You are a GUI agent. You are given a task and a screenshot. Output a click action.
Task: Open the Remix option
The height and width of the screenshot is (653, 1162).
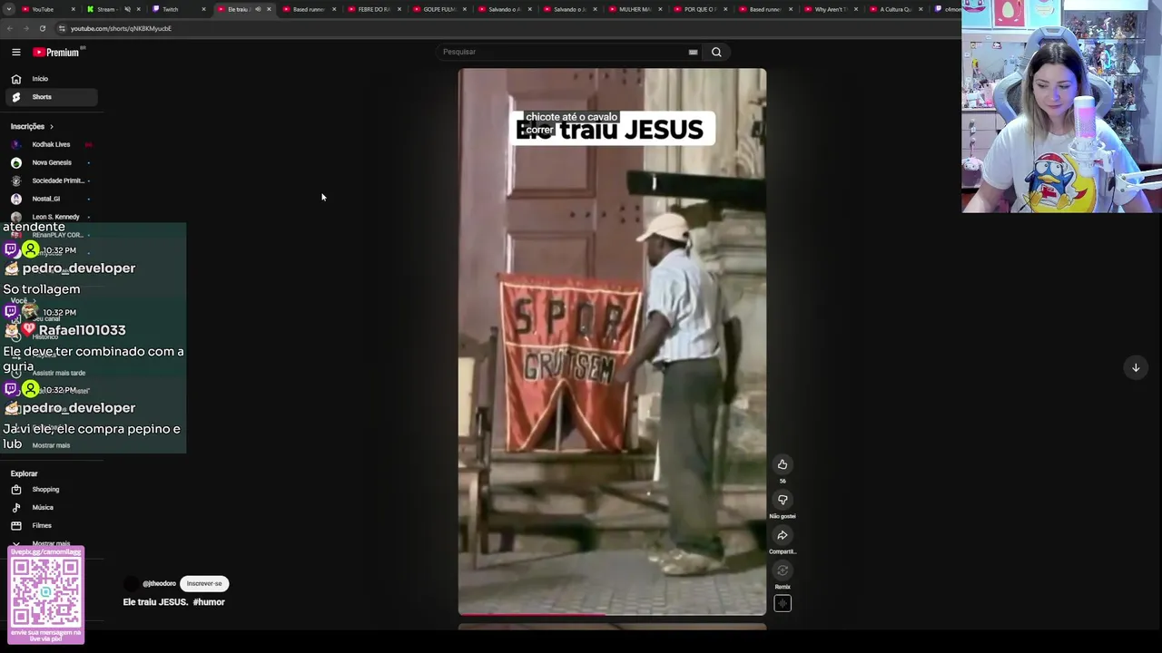click(783, 570)
